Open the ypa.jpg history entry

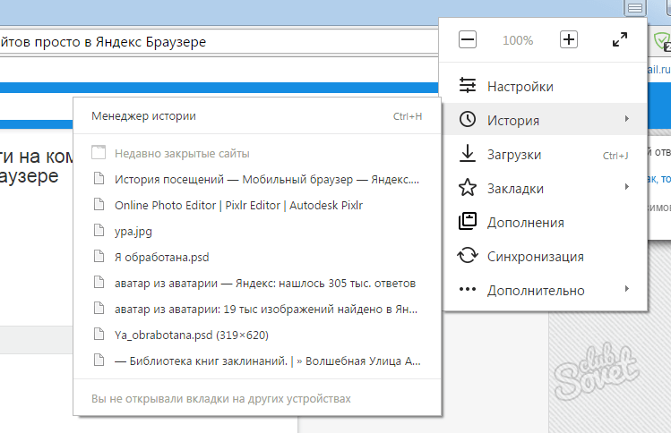pos(134,231)
